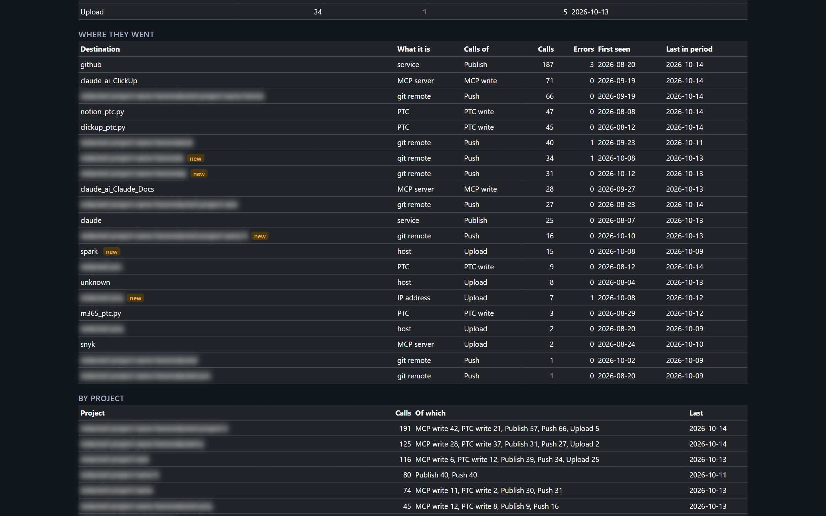The image size is (826, 516).
Task: Select the project row with 191 calls
Action: click(x=413, y=429)
